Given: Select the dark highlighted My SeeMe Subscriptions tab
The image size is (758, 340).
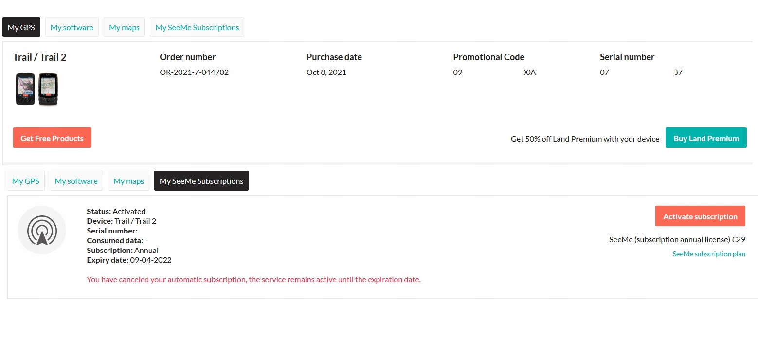Looking at the screenshot, I should [x=201, y=181].
